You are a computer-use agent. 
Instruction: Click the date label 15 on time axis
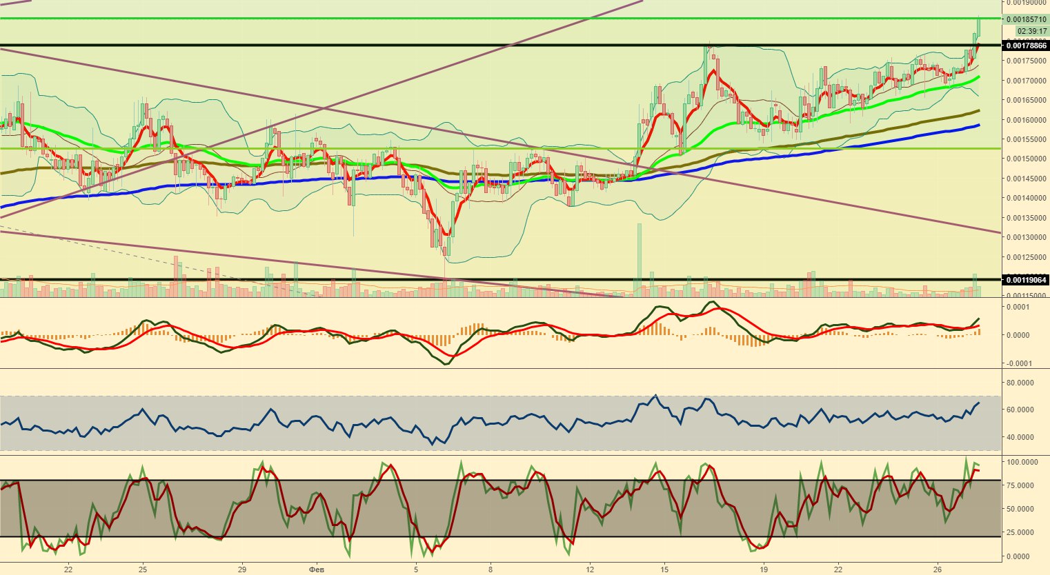(x=664, y=569)
